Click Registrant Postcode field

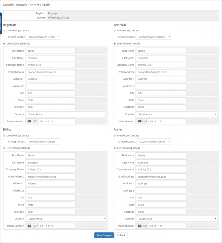[51, 107]
